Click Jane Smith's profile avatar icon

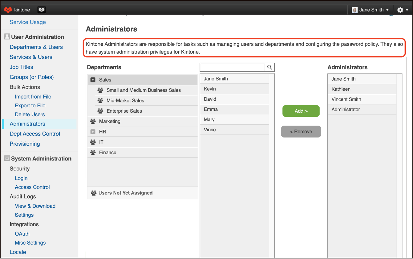click(355, 10)
